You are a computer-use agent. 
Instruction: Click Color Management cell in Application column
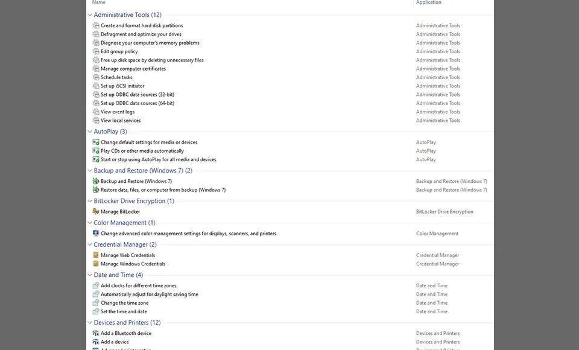tap(437, 233)
